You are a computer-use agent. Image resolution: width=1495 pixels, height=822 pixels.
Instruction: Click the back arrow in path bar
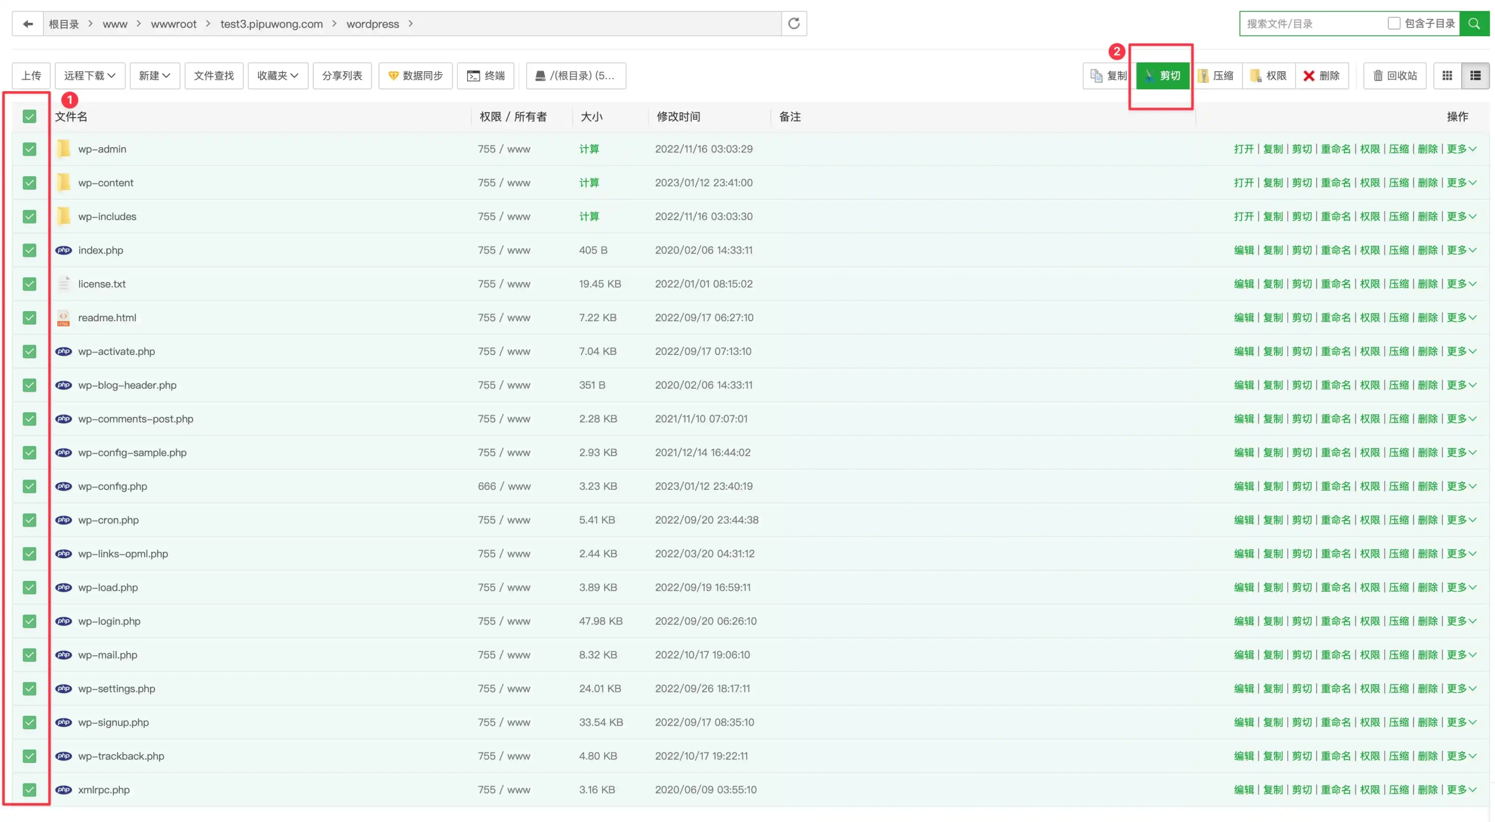27,24
